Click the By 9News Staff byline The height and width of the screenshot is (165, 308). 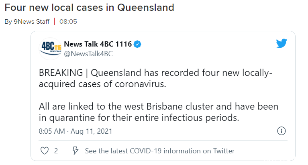[27, 21]
